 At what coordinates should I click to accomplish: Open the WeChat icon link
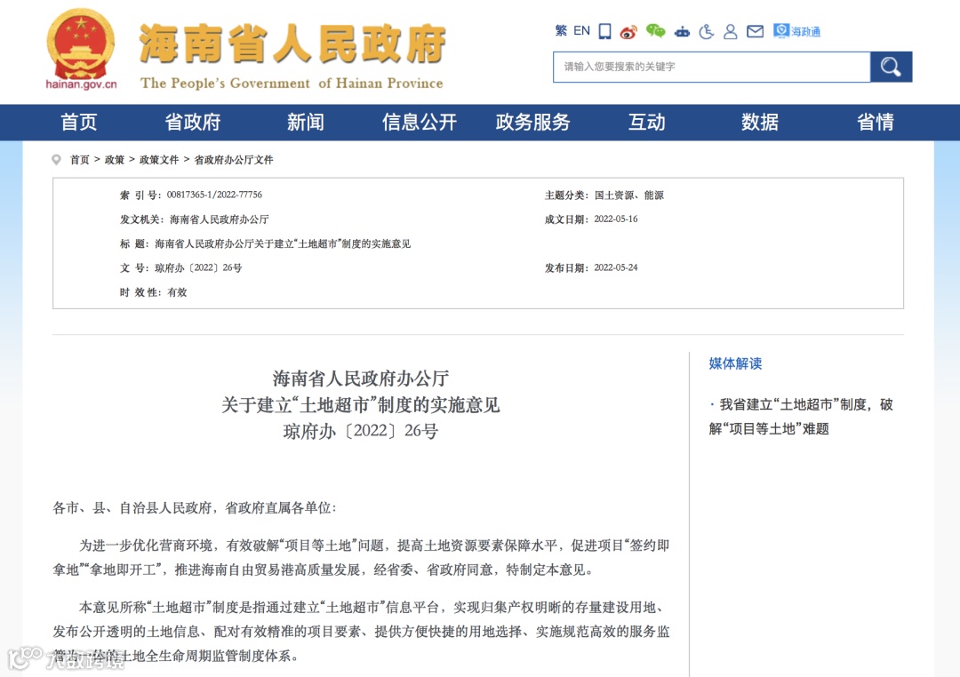click(656, 31)
